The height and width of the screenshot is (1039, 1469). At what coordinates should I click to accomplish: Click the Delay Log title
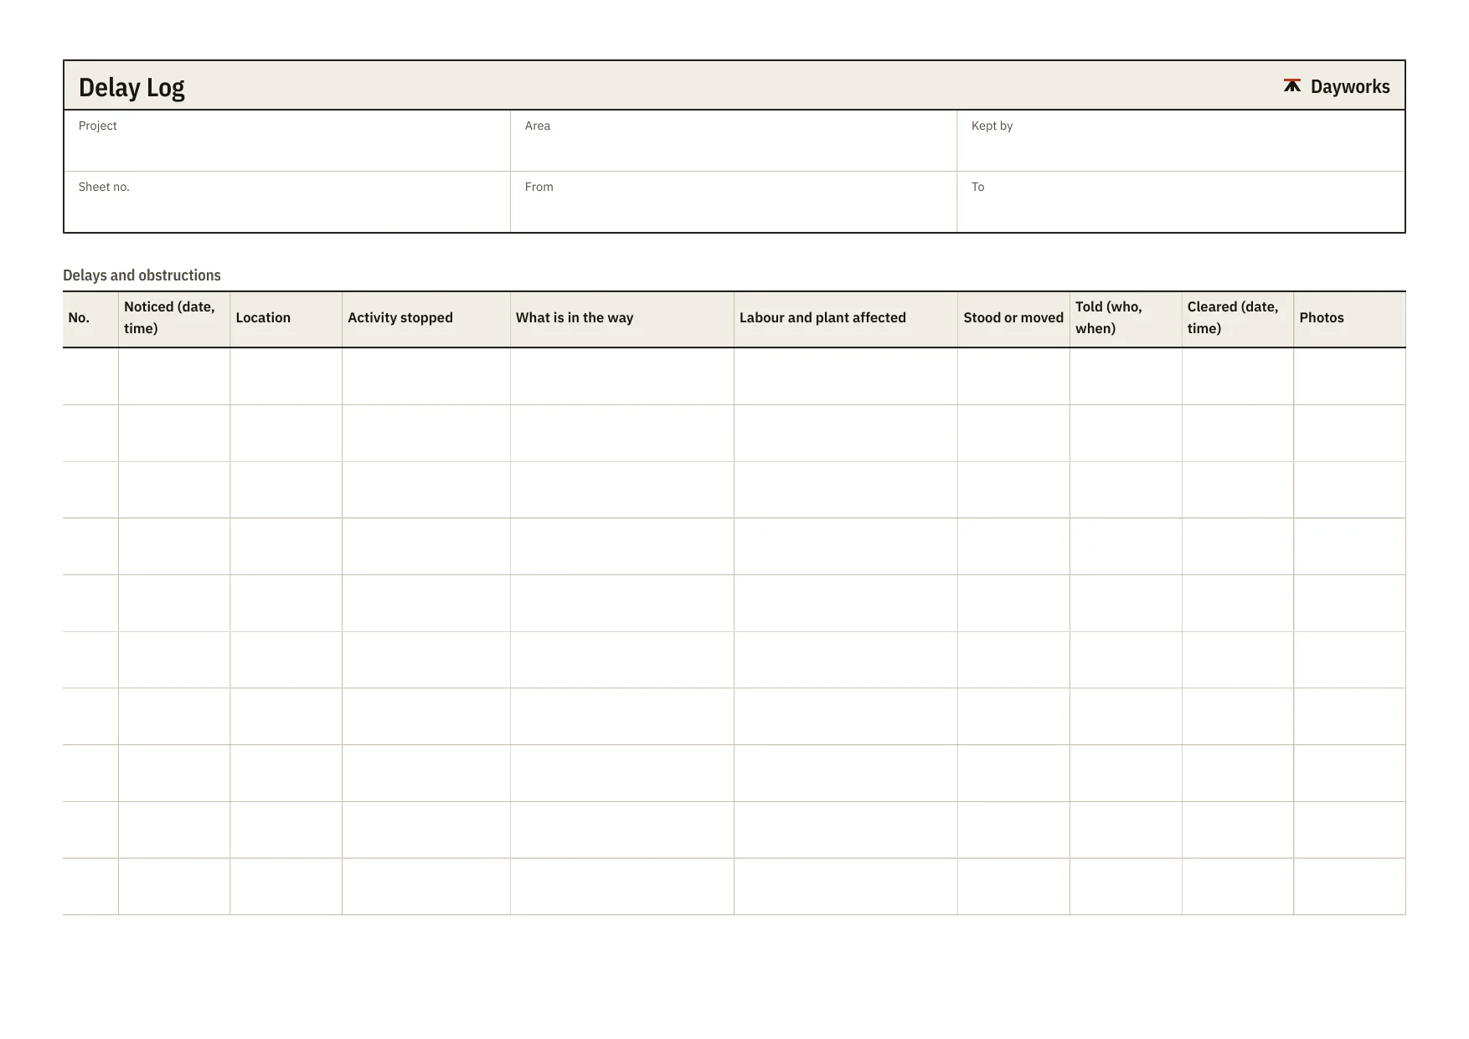click(131, 87)
